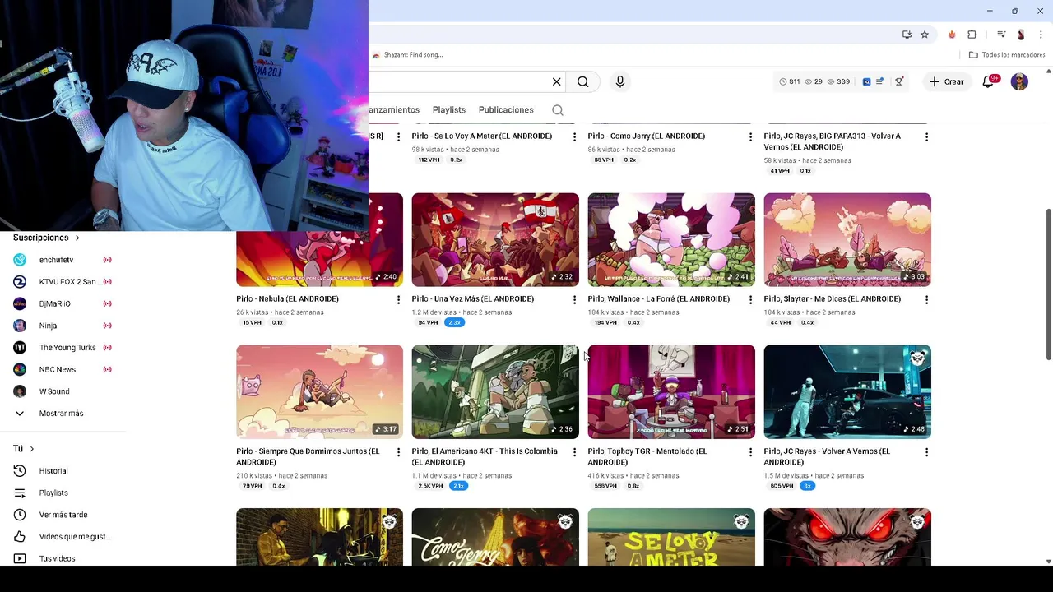Click the Crear button
Image resolution: width=1053 pixels, height=592 pixels.
[x=946, y=81]
